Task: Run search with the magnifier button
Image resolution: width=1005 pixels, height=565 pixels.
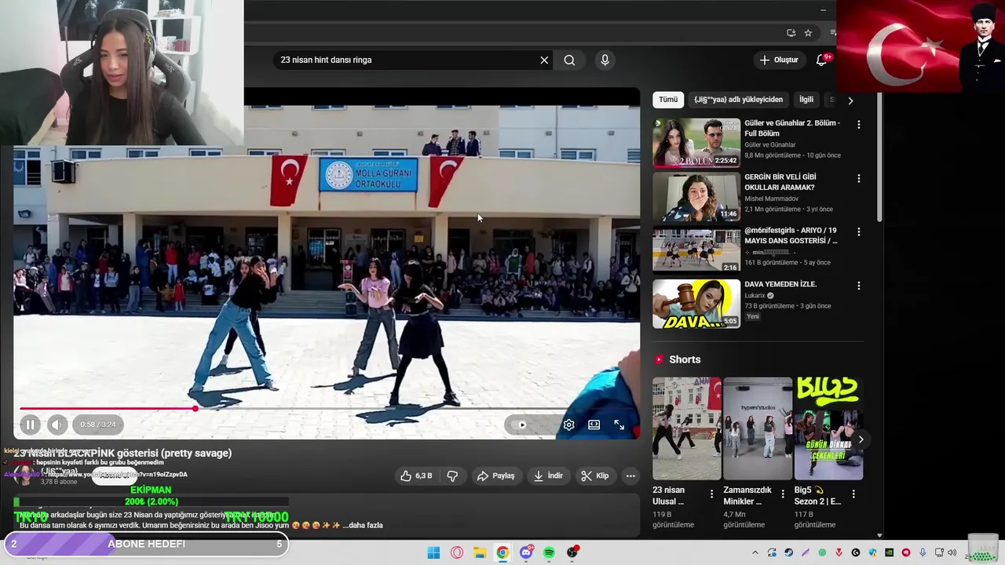Action: pyautogui.click(x=569, y=60)
